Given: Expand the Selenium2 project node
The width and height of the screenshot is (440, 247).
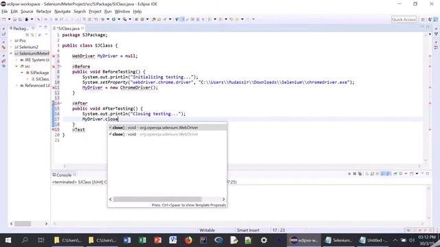Looking at the screenshot, I should point(11,47).
